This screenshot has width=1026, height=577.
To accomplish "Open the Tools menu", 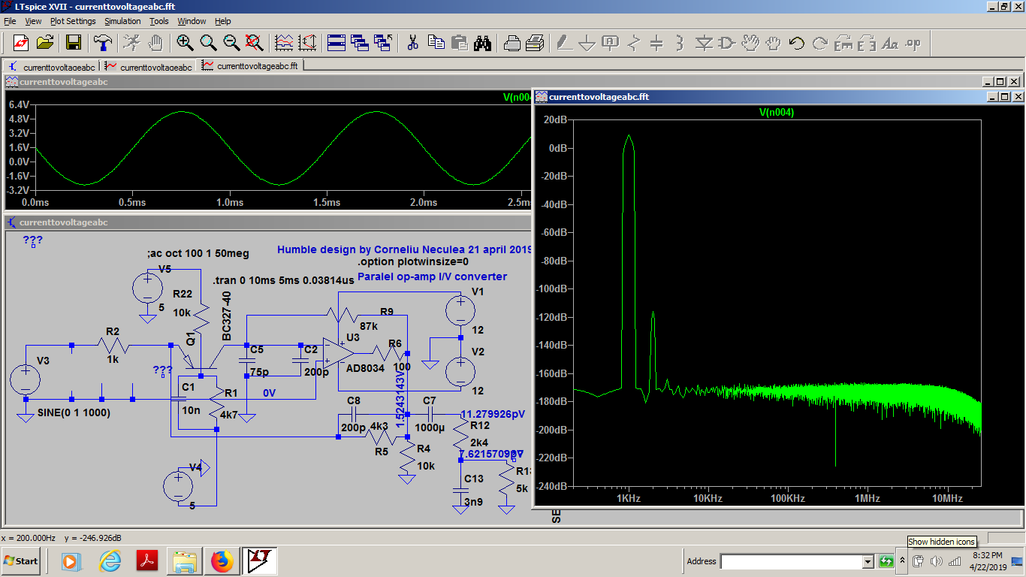I will [159, 21].
